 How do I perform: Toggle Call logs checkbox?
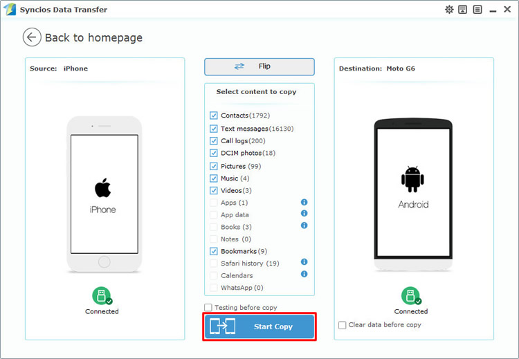pos(214,141)
